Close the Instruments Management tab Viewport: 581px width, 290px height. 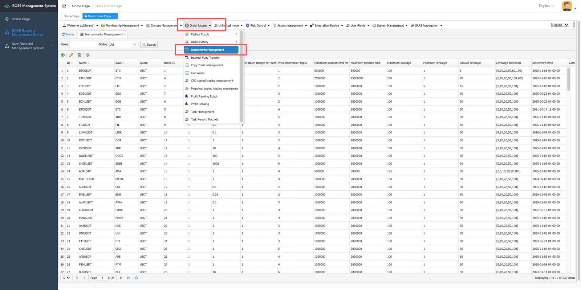125,34
